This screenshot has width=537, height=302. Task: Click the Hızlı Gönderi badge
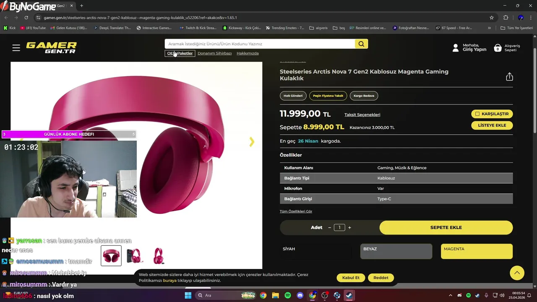coord(293,96)
